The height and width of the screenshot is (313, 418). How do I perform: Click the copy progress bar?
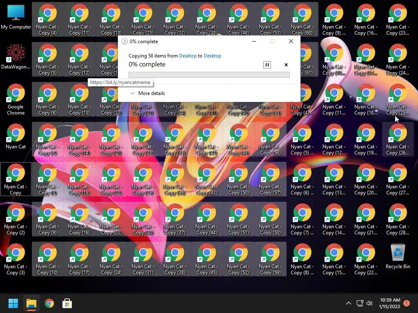[x=209, y=75]
